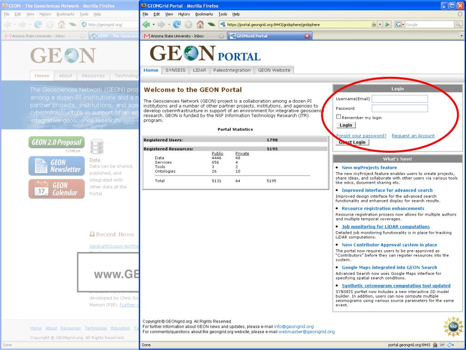Click the New Contributor Approval system link
The image size is (466, 350).
[x=390, y=245]
